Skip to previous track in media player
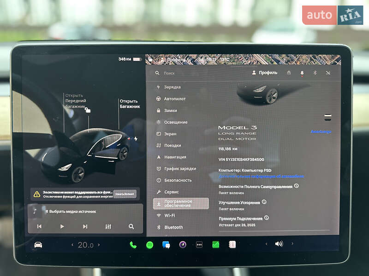Image resolution: width=369 pixels, height=276 pixels. [39, 226]
